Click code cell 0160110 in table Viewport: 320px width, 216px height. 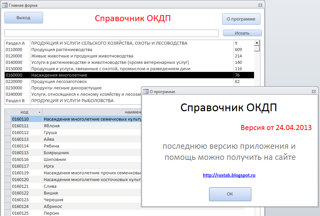click(x=27, y=119)
